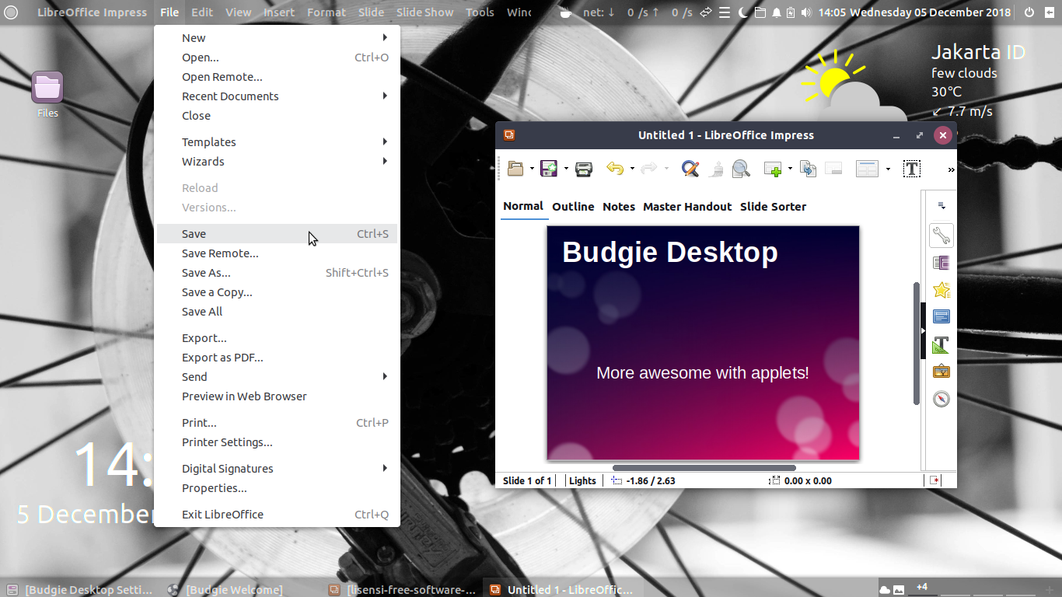Show more toolbar items double chevron

(951, 169)
